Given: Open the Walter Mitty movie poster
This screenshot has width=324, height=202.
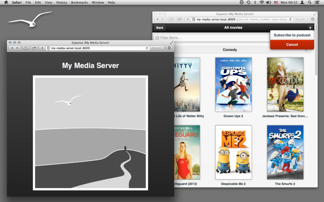Looking at the screenshot, I should pos(187,84).
